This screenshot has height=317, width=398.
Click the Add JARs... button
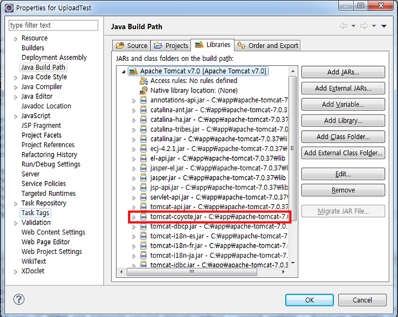(x=343, y=72)
